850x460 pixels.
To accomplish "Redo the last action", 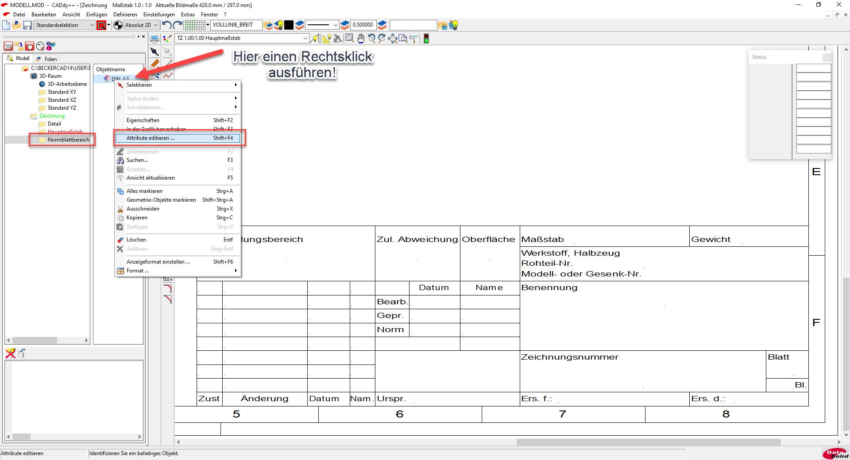I will [178, 25].
